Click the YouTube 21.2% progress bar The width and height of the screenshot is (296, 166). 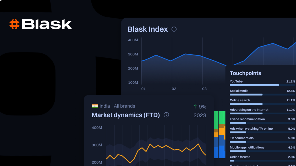(262, 85)
